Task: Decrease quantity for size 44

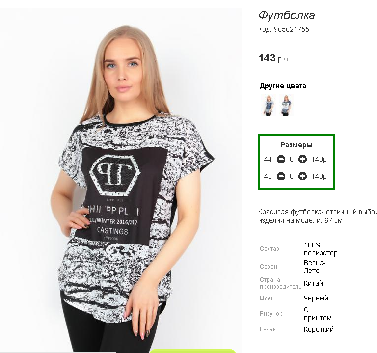Action: click(x=281, y=159)
